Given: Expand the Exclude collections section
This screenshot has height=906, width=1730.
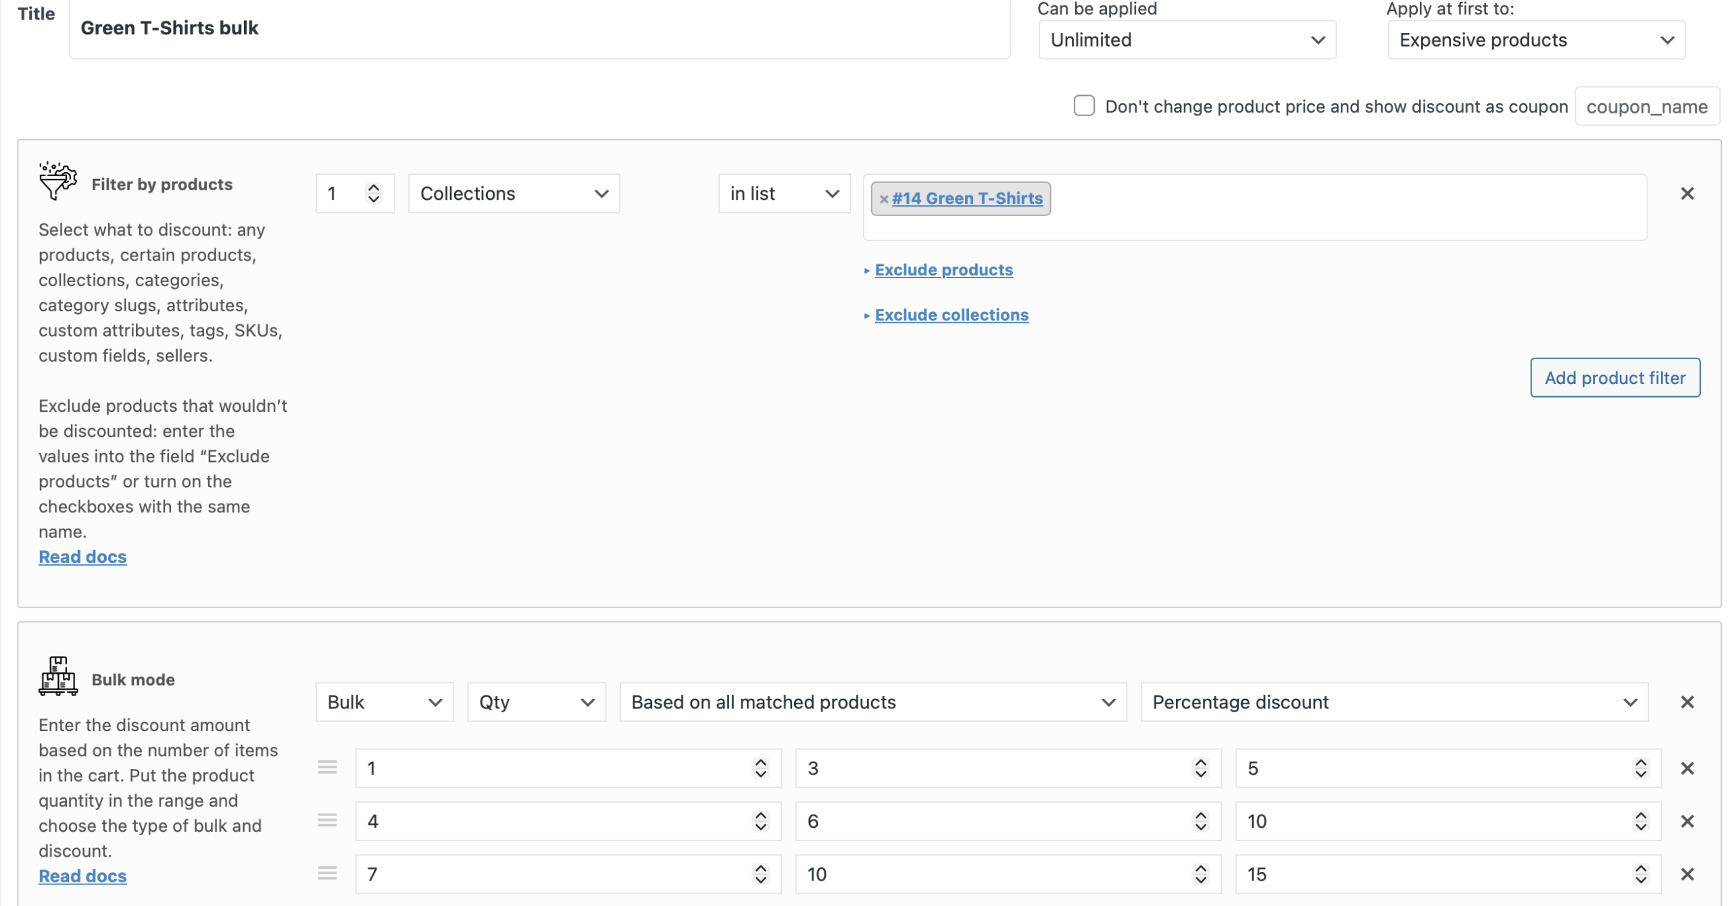Looking at the screenshot, I should (951, 315).
